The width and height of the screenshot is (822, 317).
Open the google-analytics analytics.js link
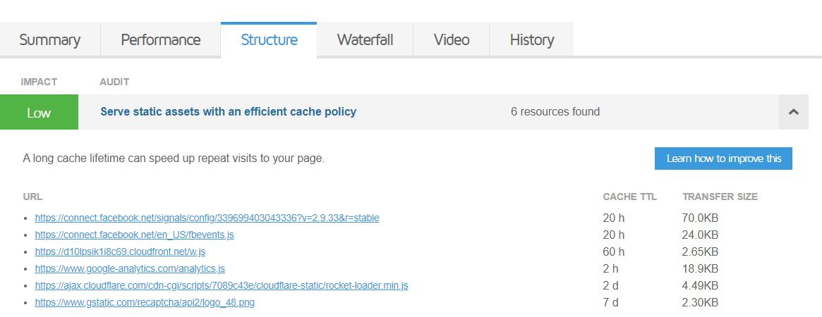pyautogui.click(x=130, y=268)
